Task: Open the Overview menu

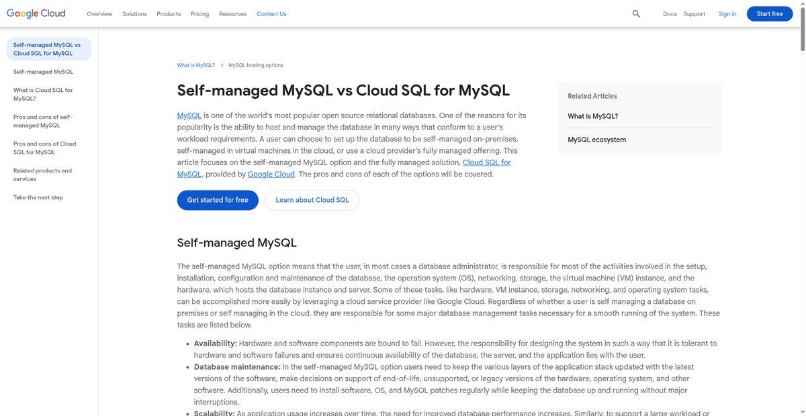Action: click(x=99, y=13)
